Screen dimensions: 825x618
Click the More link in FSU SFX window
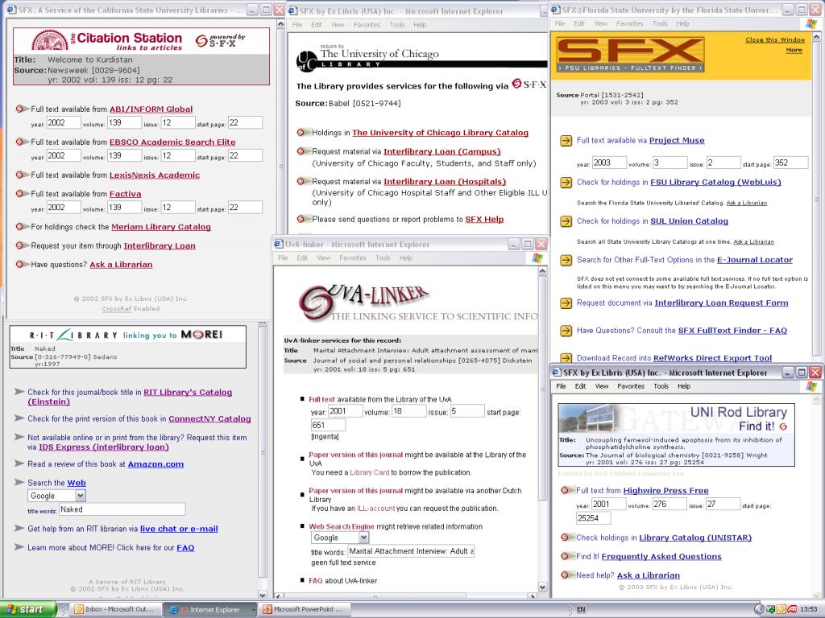click(x=794, y=50)
